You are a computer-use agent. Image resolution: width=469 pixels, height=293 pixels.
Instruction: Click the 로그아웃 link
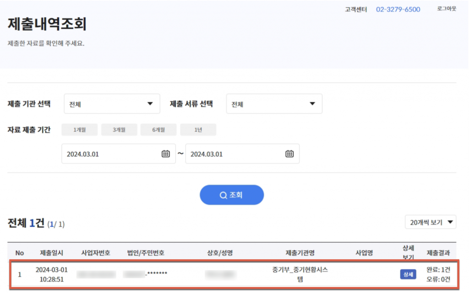[x=447, y=9]
